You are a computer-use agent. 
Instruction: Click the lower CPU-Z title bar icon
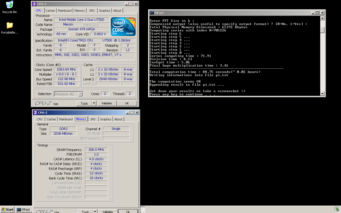coord(35,113)
